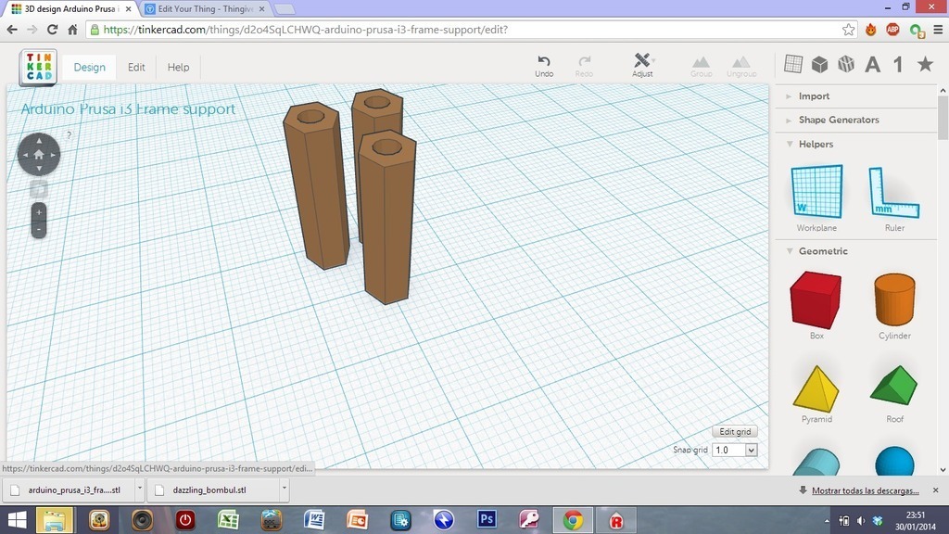This screenshot has height=534, width=949.
Task: Pick the yellow Pyramid shape
Action: point(816,388)
